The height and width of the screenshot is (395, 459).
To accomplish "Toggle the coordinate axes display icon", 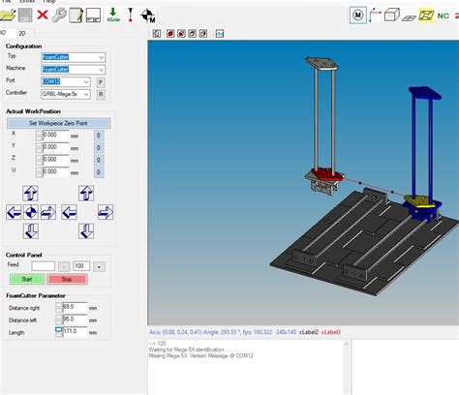I will (x=375, y=15).
